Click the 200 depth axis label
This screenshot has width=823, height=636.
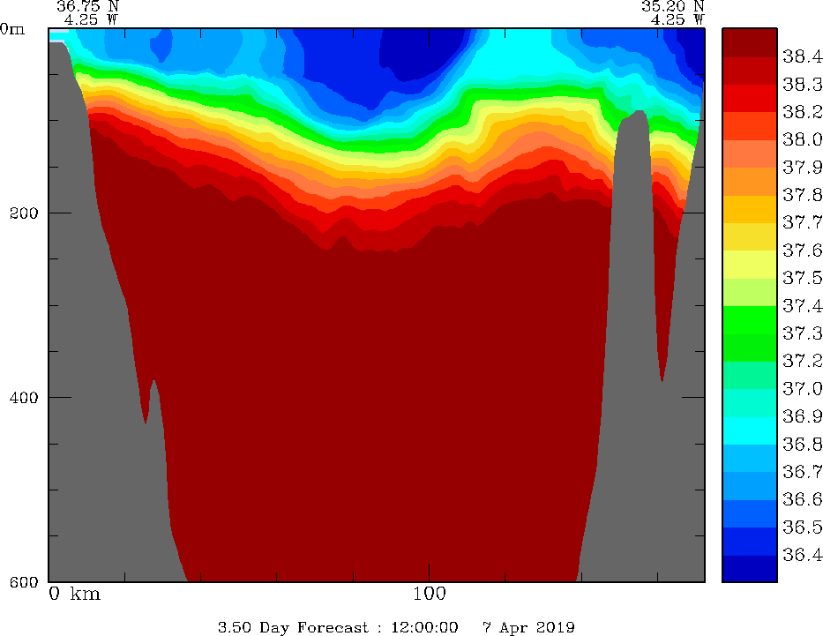coord(24,213)
